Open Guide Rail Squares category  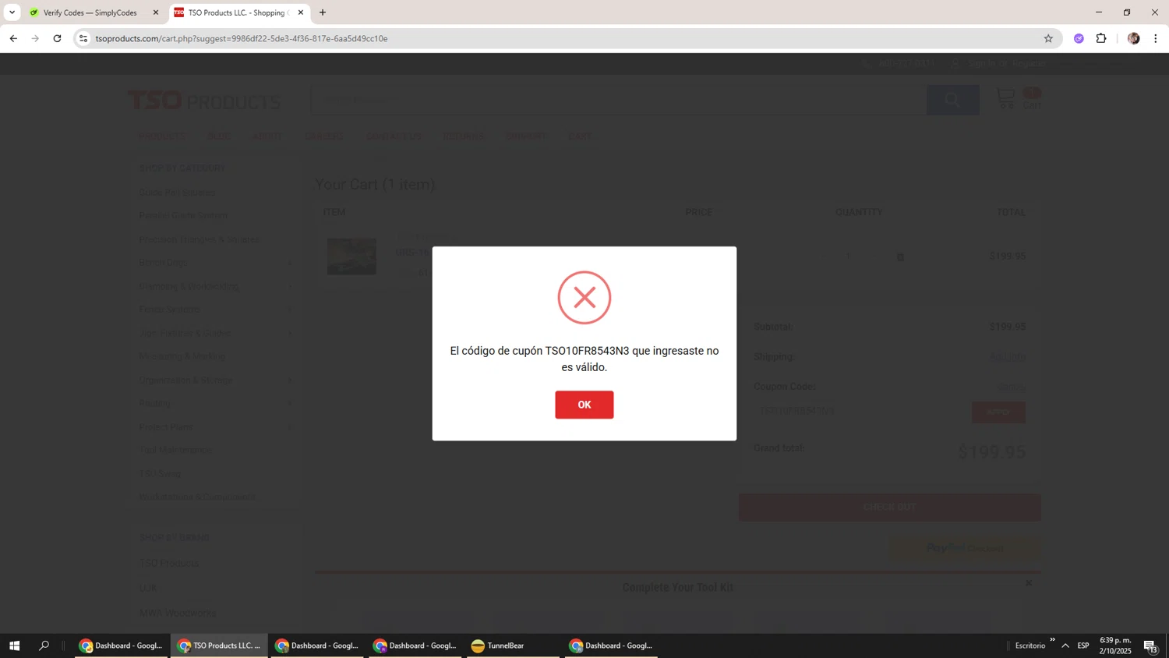click(x=177, y=193)
